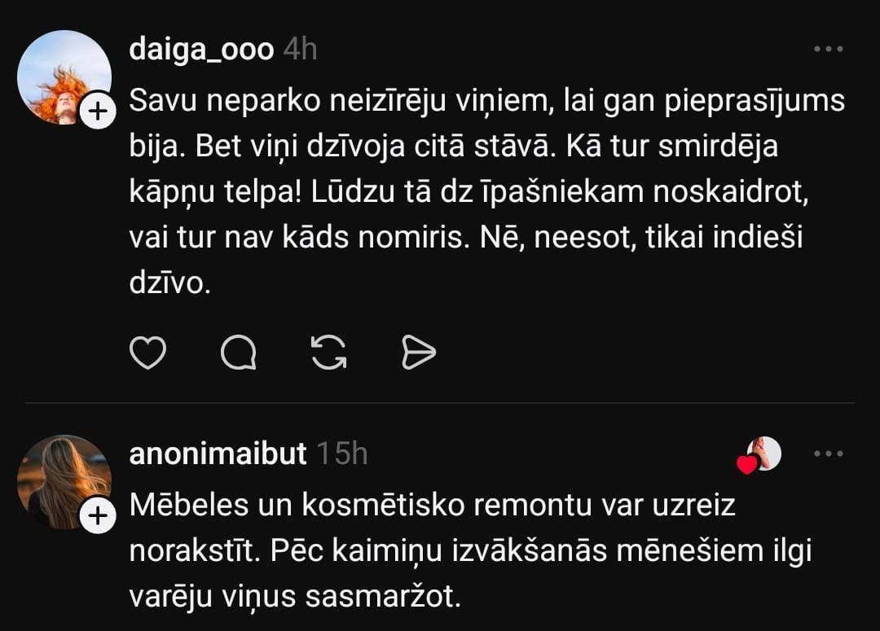The height and width of the screenshot is (631, 880).
Task: Like the daiga_ooo post with heart icon
Action: [x=147, y=352]
